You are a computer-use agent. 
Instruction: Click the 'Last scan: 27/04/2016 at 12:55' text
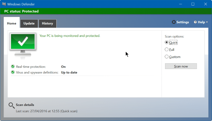pos(38,111)
